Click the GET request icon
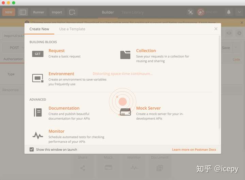245x180 pixels. [x=38, y=54]
